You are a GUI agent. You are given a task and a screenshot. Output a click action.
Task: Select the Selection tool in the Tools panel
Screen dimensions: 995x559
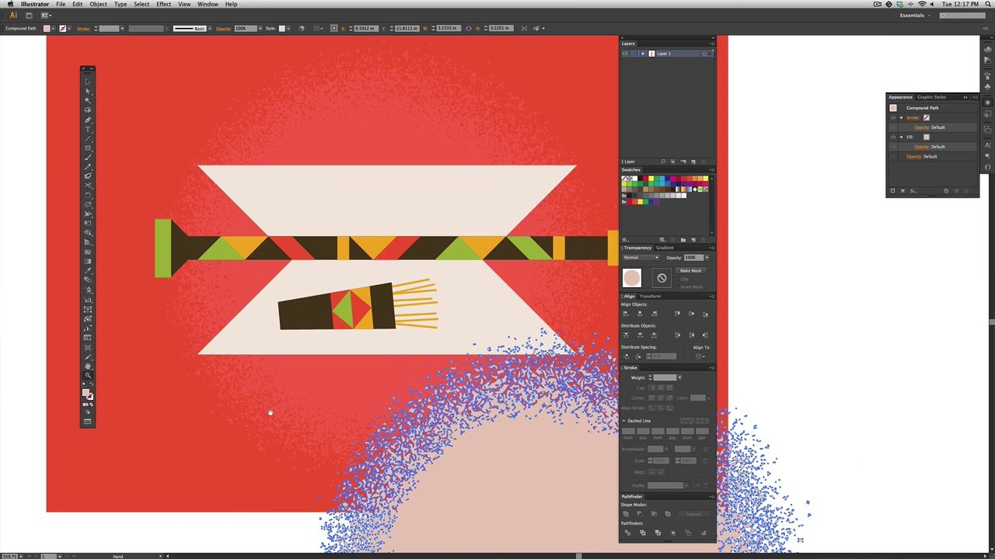pyautogui.click(x=87, y=82)
